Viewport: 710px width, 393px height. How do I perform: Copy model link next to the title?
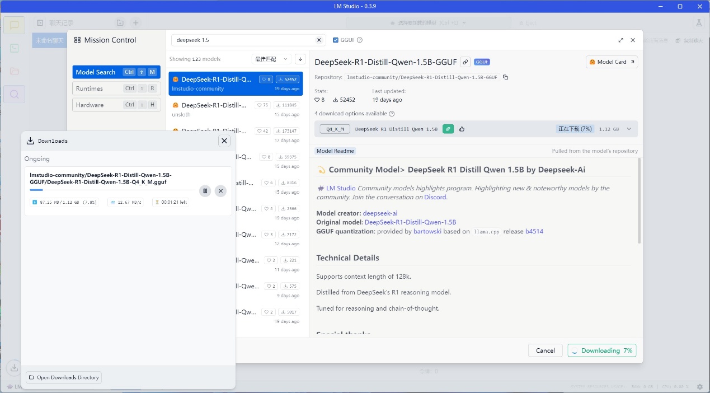(x=465, y=62)
